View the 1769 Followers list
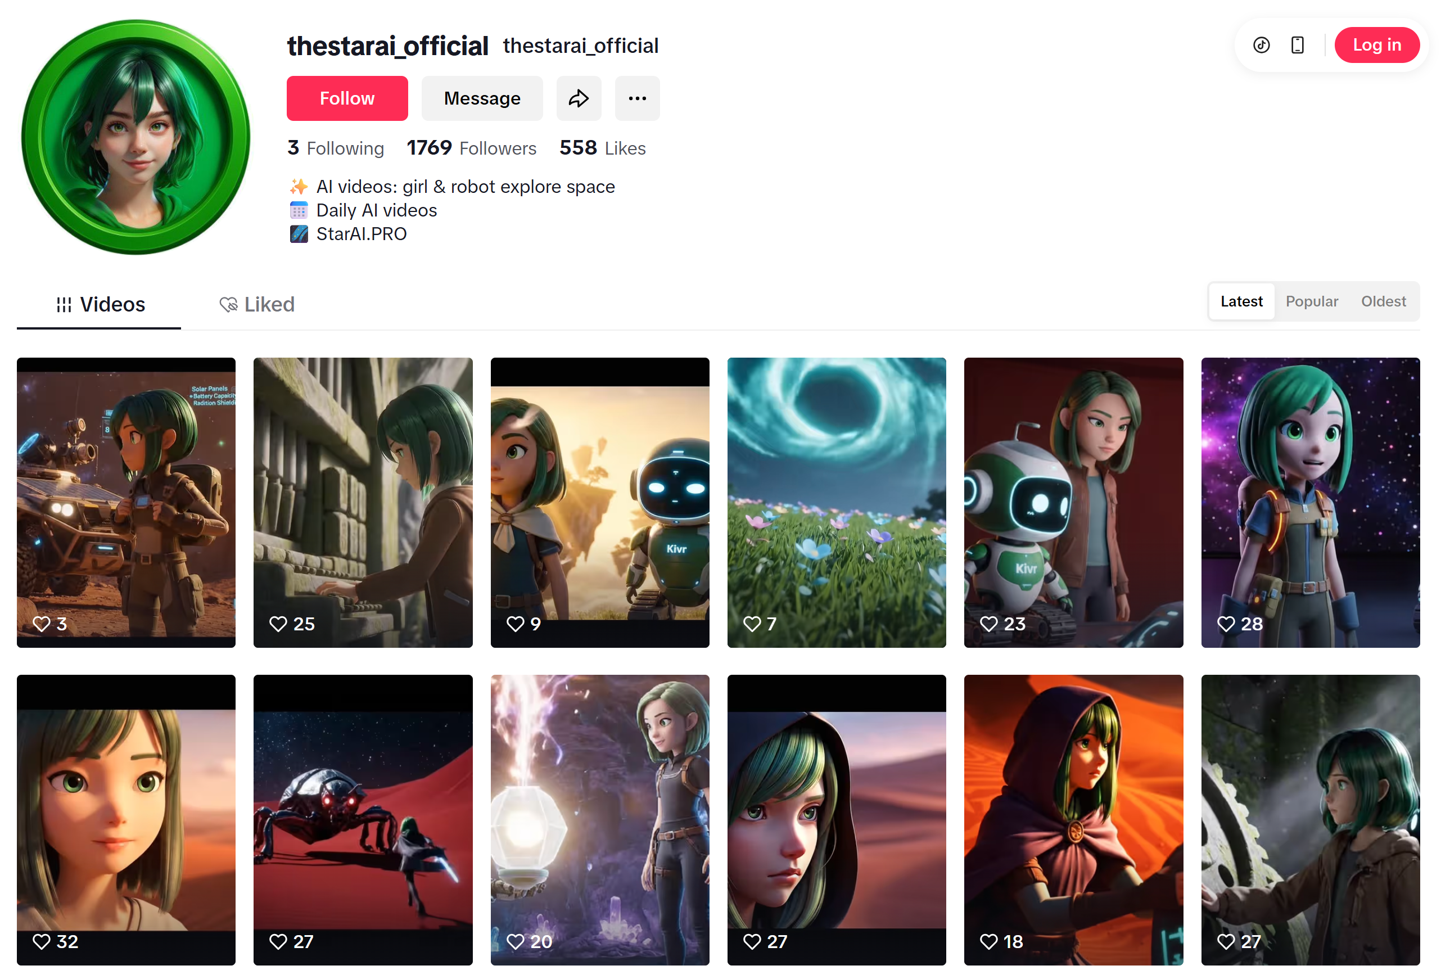 471,148
